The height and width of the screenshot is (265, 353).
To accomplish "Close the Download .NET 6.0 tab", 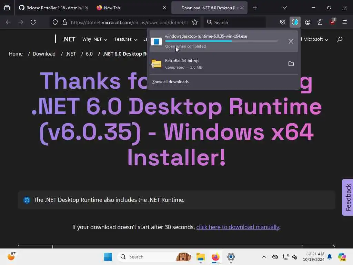I will click(x=242, y=8).
